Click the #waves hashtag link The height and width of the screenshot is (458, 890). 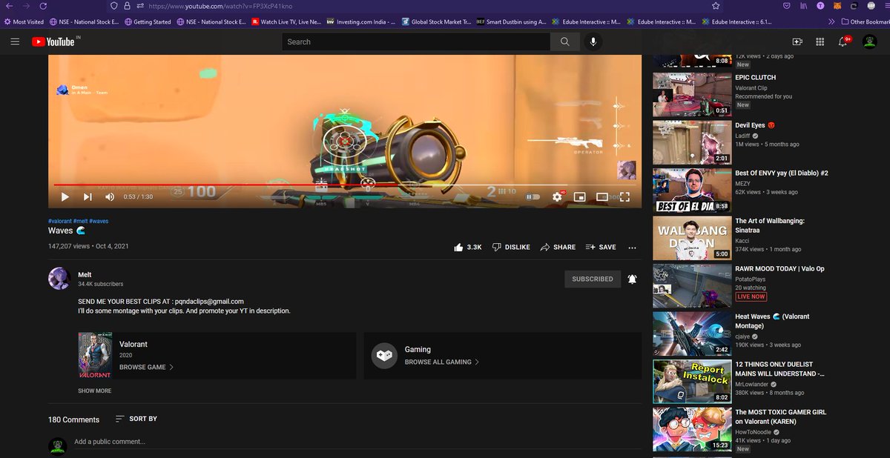tap(99, 221)
